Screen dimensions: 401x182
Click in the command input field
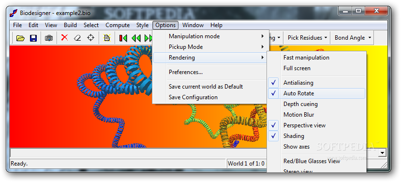pos(138,153)
